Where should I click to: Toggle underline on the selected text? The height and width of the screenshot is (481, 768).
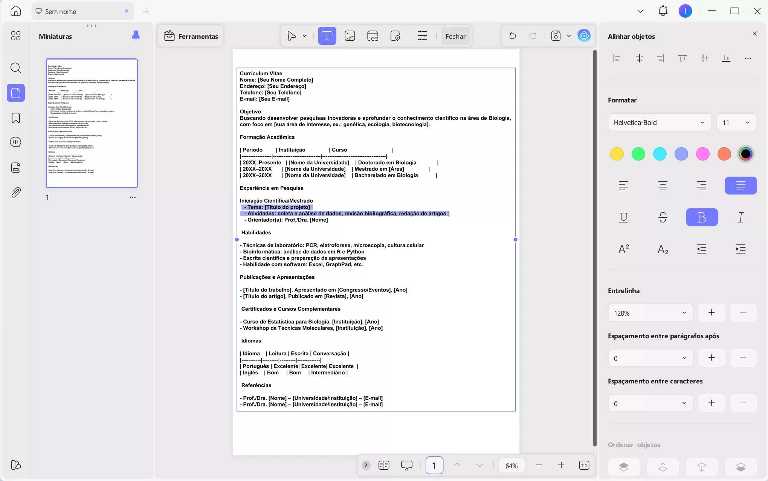623,217
